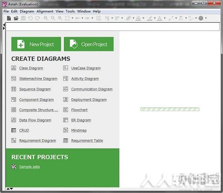Viewport: 223px width, 193px height.
Task: Click the New file icon in toolbar
Action: [9, 18]
